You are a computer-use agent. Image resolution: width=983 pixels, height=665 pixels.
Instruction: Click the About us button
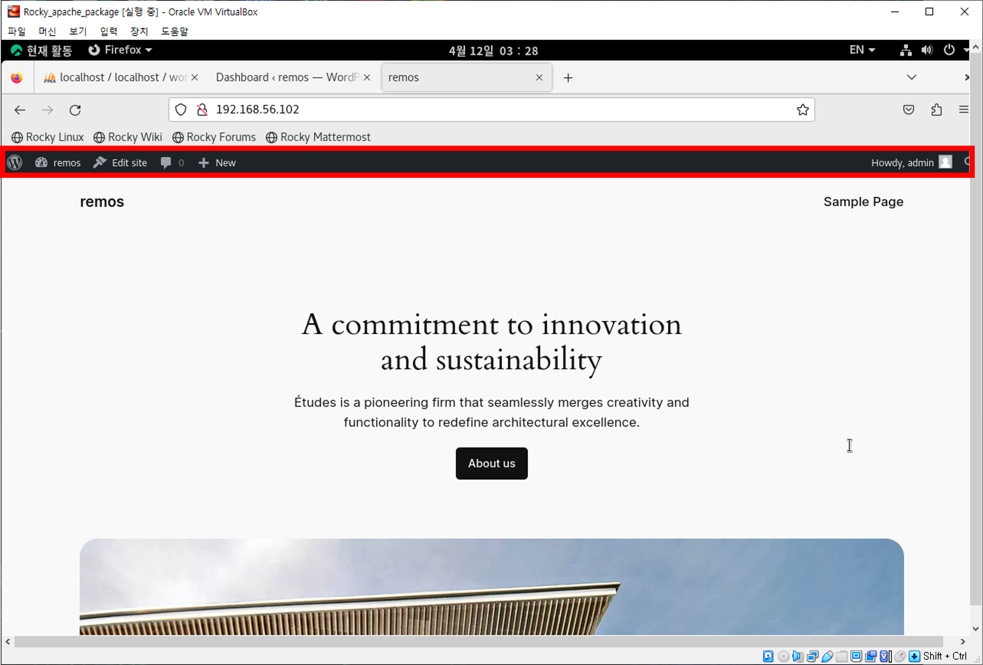pyautogui.click(x=491, y=463)
